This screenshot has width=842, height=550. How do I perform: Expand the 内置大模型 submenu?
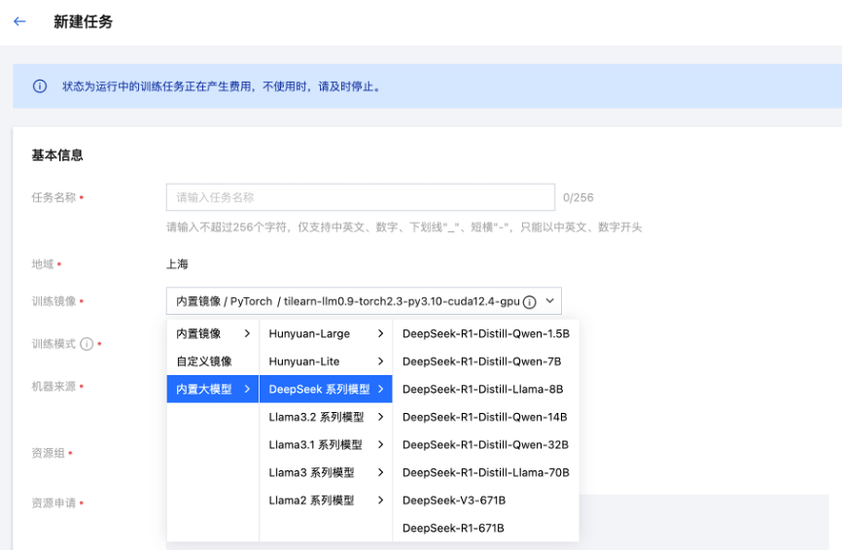[212, 389]
